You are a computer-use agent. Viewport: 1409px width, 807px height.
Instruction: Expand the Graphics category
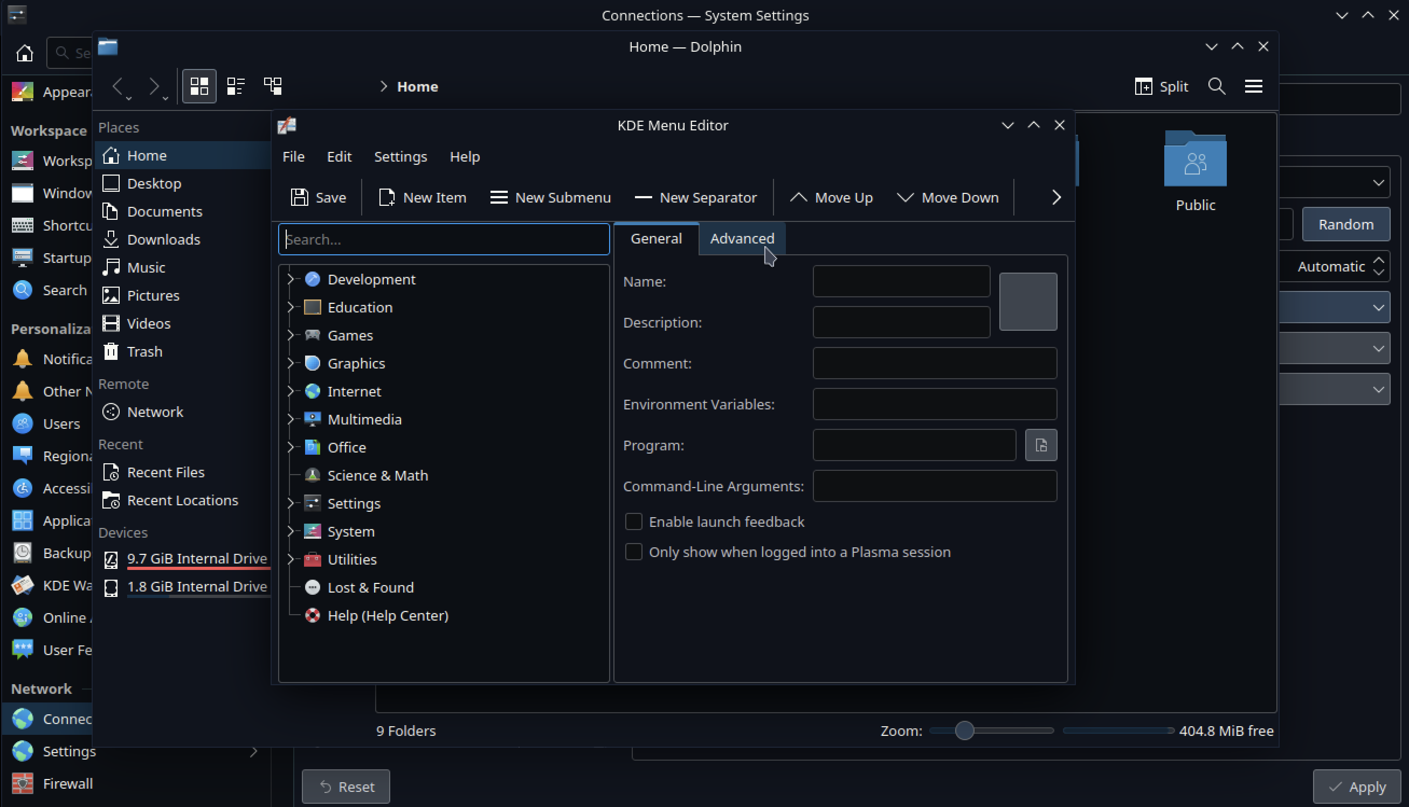pyautogui.click(x=290, y=363)
